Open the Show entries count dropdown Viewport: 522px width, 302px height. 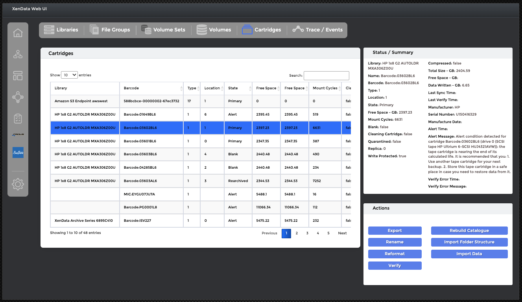tap(69, 75)
